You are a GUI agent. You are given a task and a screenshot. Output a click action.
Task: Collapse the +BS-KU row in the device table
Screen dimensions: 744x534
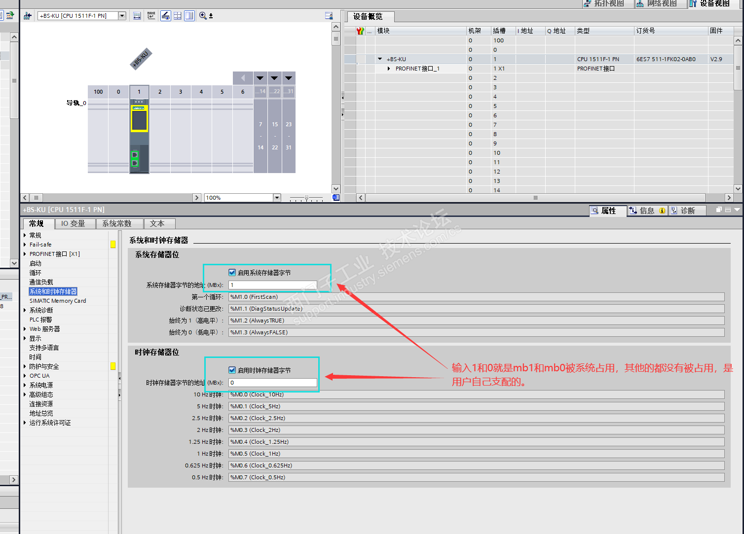[x=380, y=59]
